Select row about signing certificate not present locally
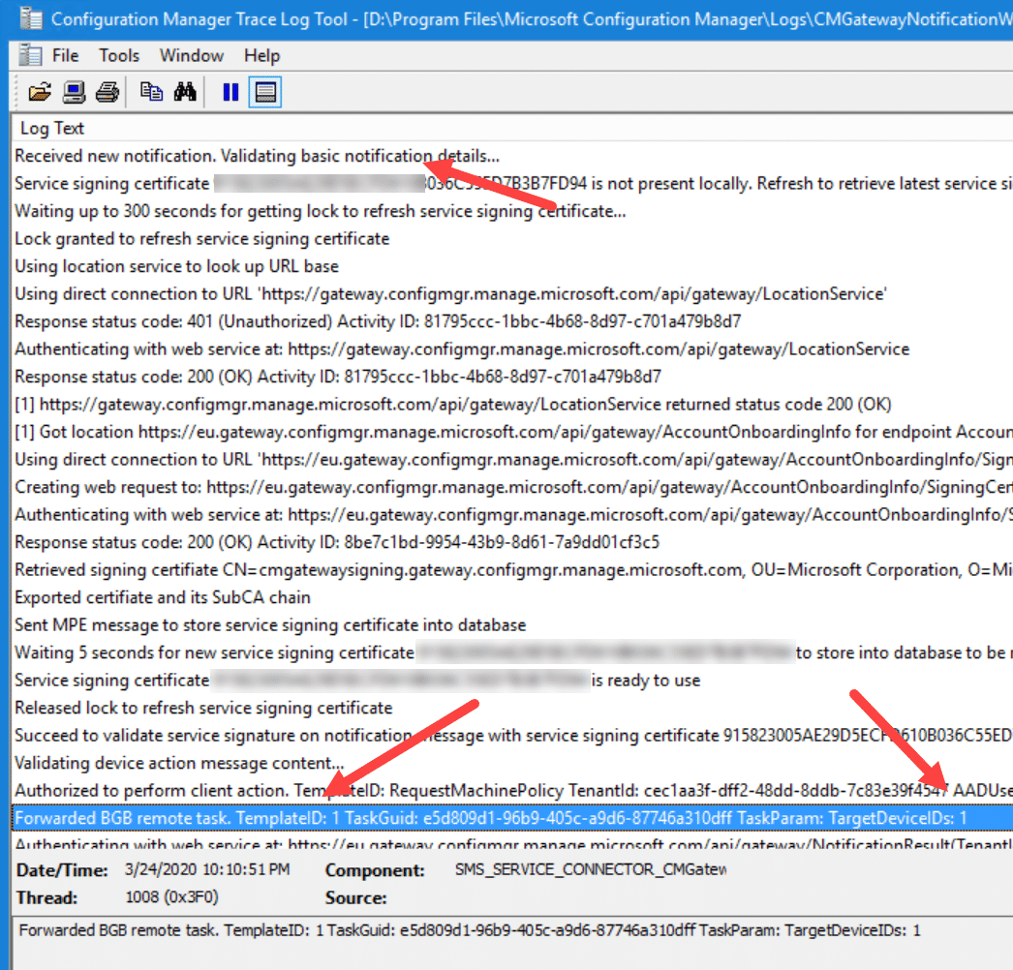This screenshot has height=970, width=1013. 513,183
